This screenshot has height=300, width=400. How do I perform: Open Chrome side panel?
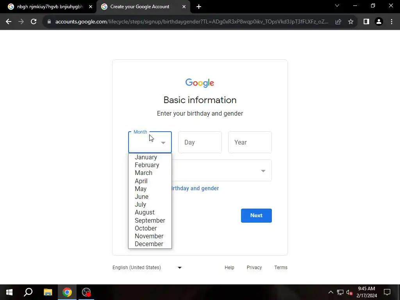point(366,22)
